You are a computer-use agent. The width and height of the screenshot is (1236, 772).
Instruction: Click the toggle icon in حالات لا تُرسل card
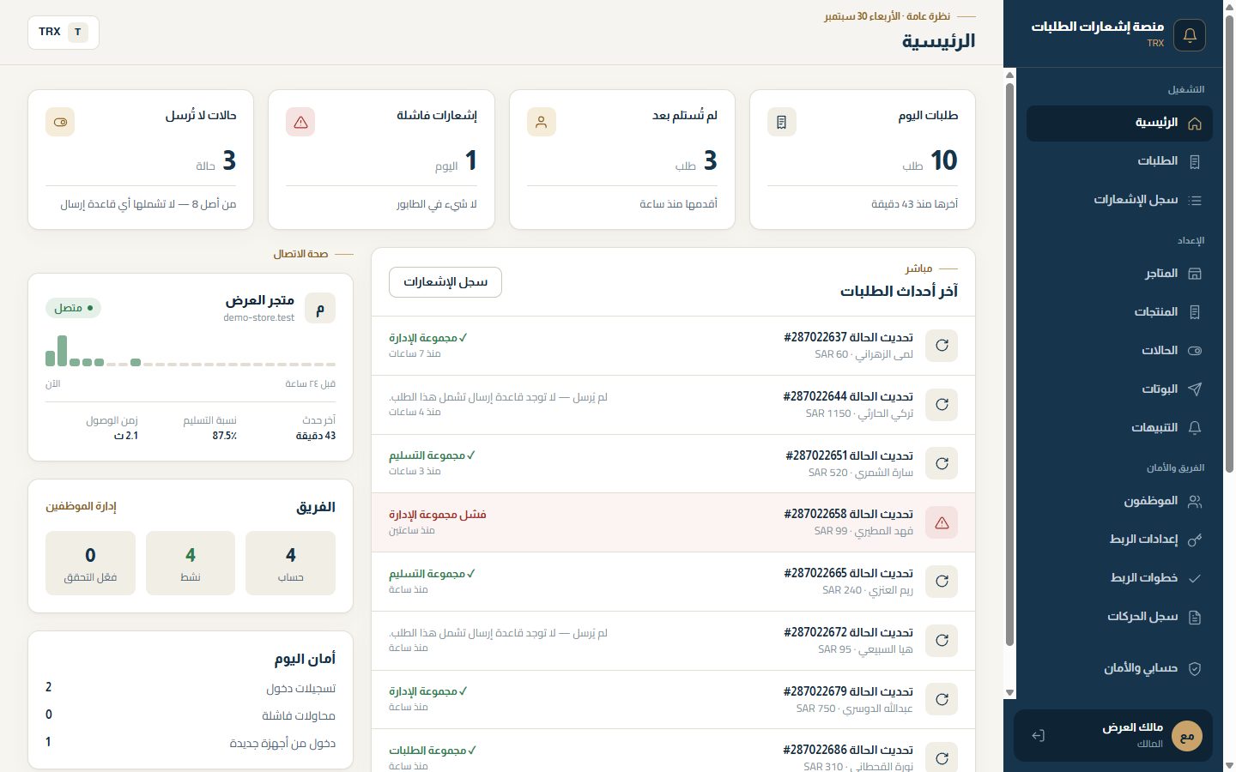60,122
